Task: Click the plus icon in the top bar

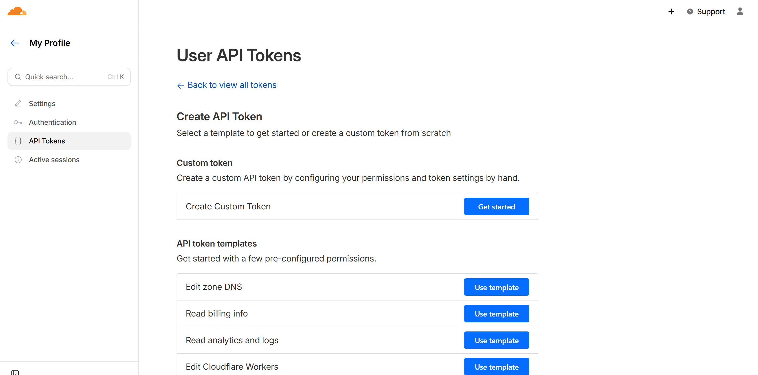Action: tap(671, 11)
